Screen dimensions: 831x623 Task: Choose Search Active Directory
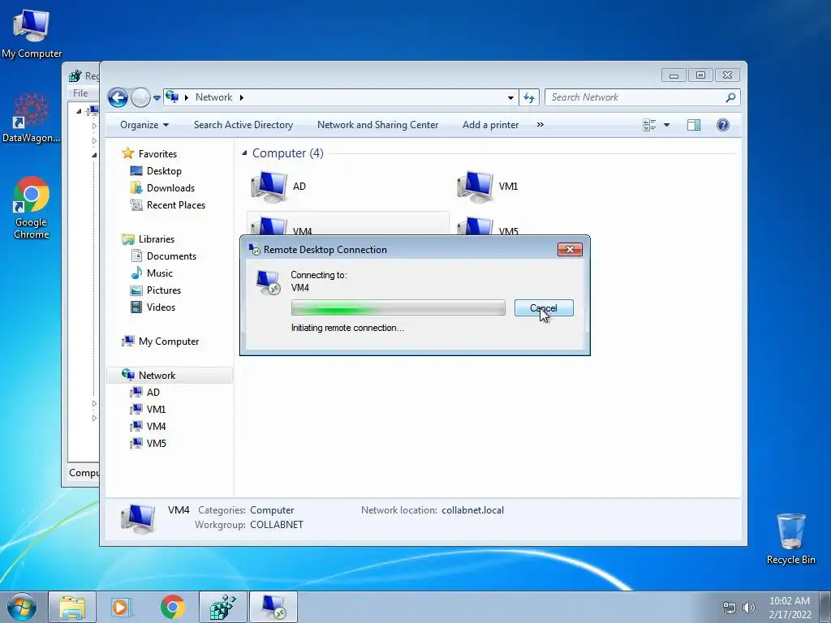[243, 125]
